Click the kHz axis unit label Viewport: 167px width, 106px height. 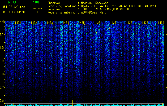[2, 21]
